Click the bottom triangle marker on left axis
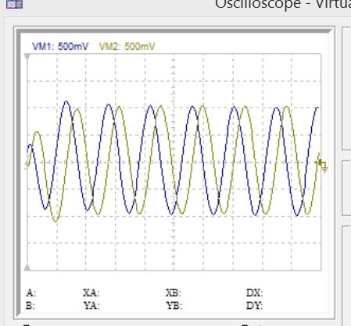 tap(27, 268)
